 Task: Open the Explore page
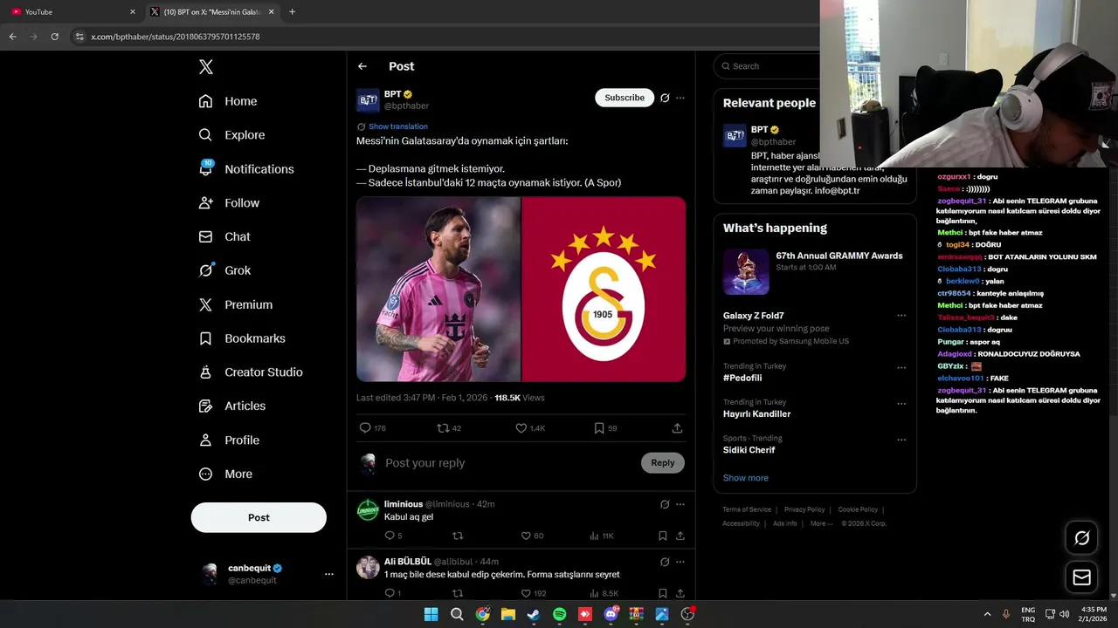[x=231, y=135]
